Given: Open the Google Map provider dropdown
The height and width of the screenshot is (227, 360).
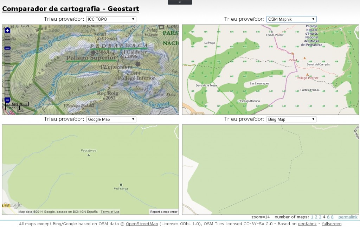Looking at the screenshot, I should click(111, 119).
